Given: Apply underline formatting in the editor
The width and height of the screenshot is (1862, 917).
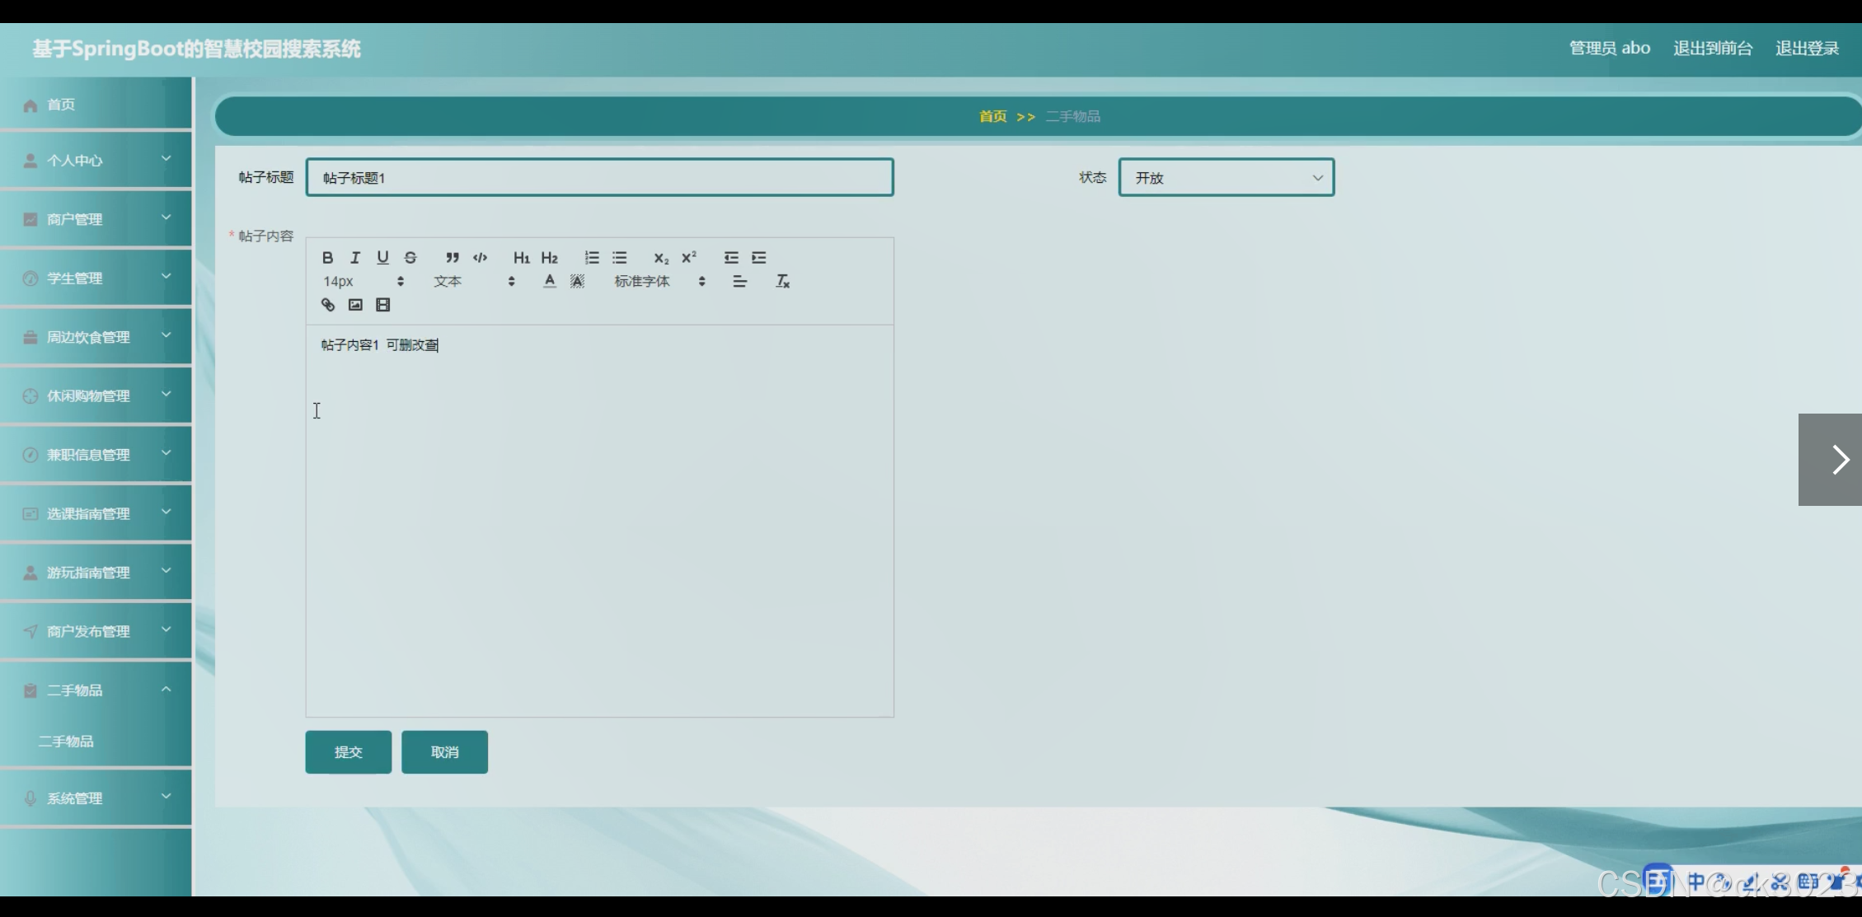Looking at the screenshot, I should pyautogui.click(x=382, y=257).
